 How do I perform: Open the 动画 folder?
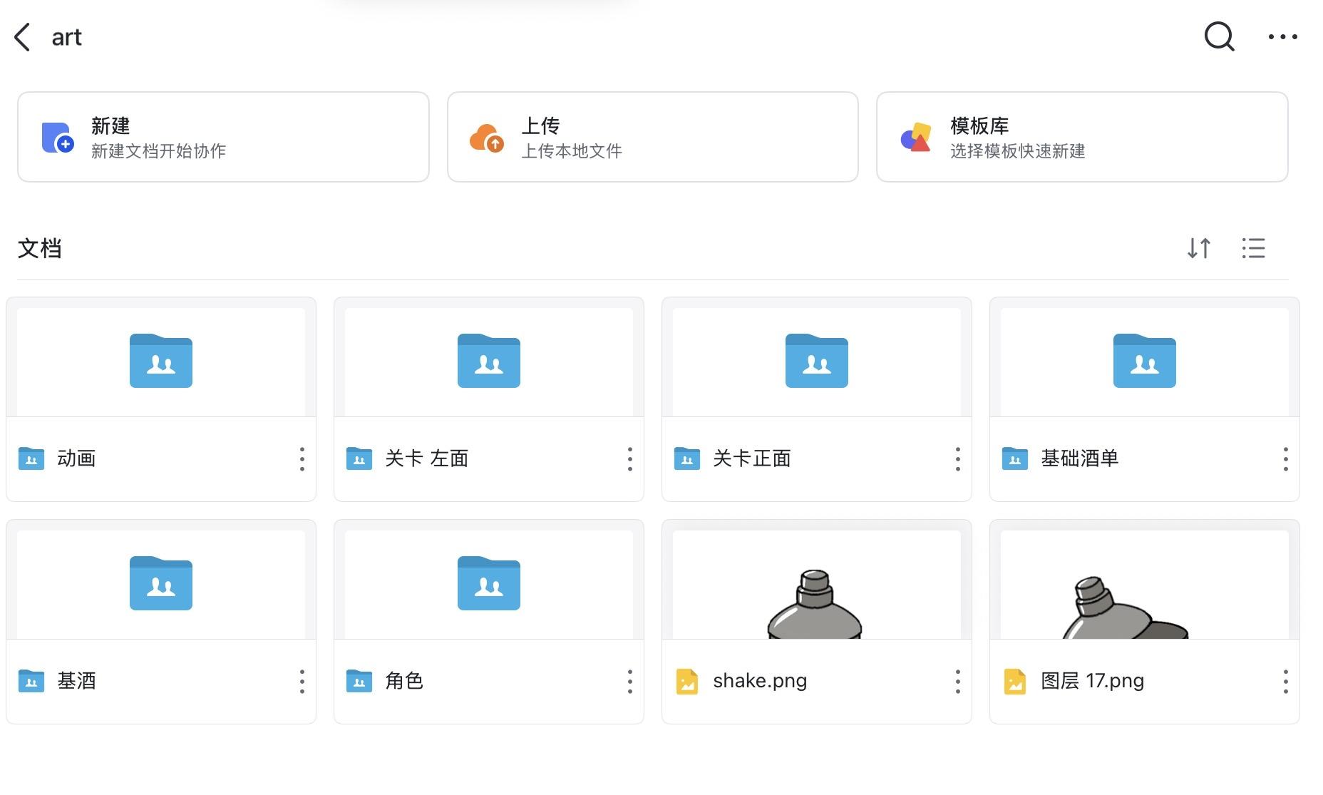(x=161, y=362)
